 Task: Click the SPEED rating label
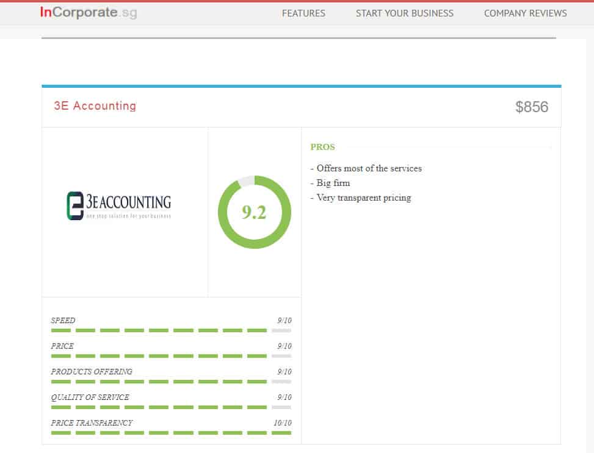pyautogui.click(x=63, y=321)
